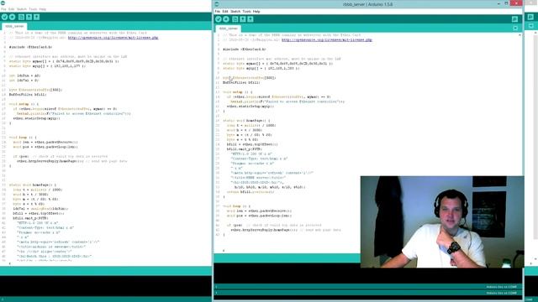Click Arduino logo icon in left window title bar
Image resolution: width=538 pixels, height=302 pixels.
[x=3, y=3]
